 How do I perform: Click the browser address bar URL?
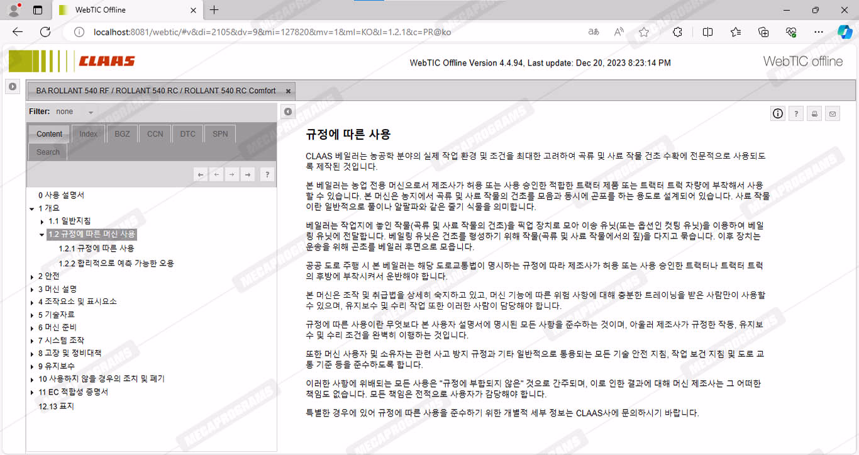(x=272, y=32)
